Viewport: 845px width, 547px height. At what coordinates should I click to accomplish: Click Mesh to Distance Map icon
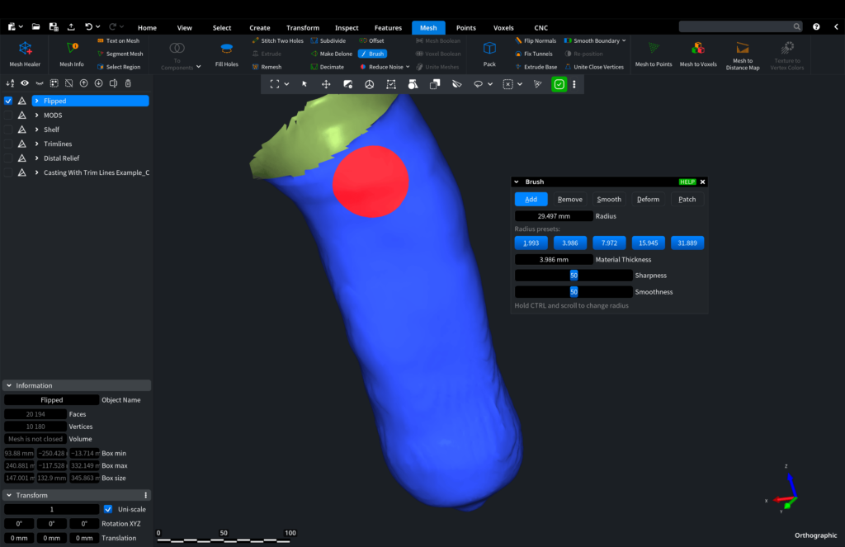(743, 53)
